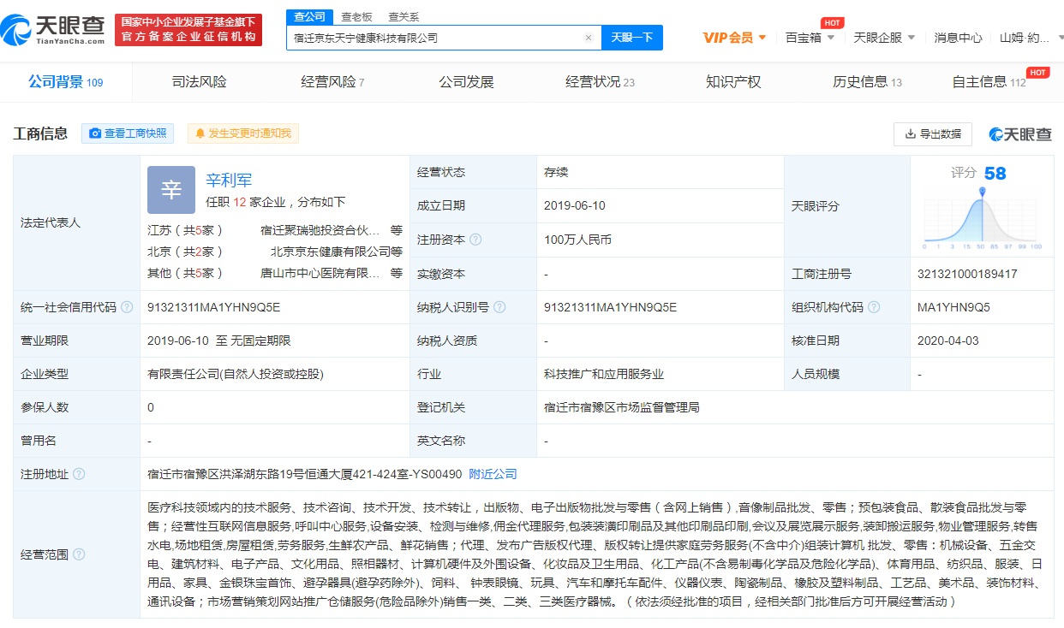Open the 知识产权 tab
Screen dimensions: 1064x628
click(733, 82)
